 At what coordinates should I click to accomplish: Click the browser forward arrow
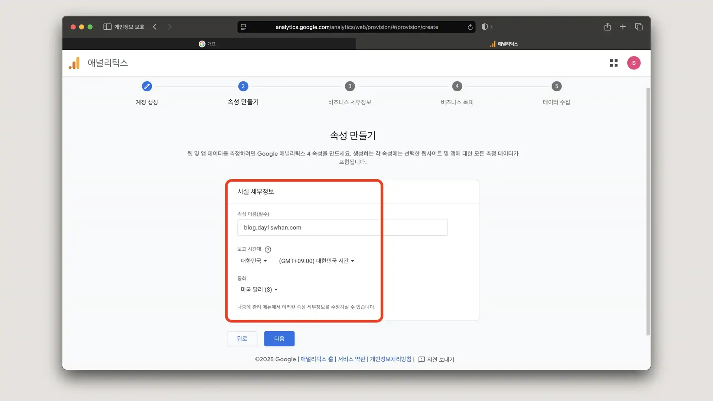click(170, 27)
